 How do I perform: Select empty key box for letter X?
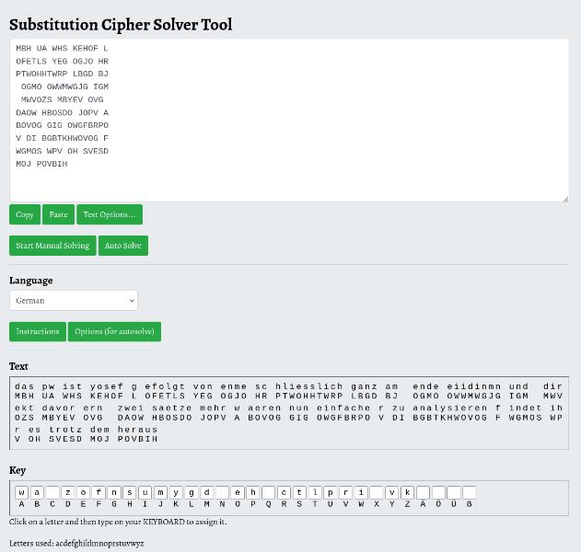point(376,492)
